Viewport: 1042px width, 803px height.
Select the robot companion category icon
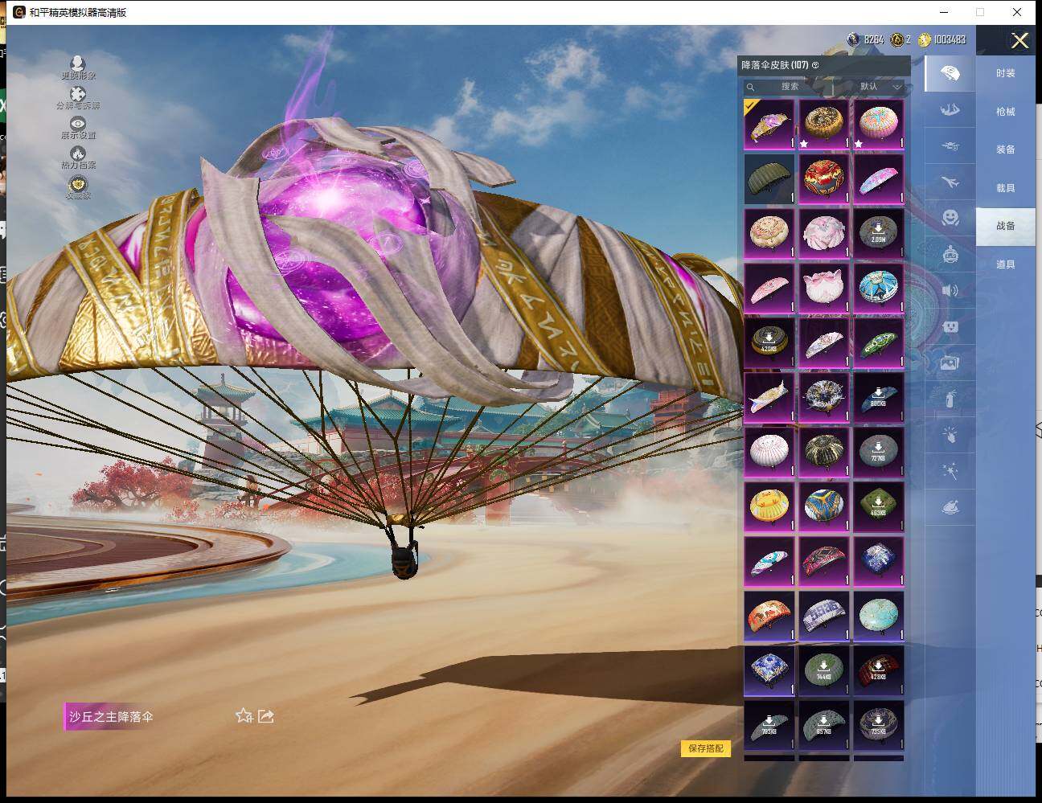[x=950, y=254]
